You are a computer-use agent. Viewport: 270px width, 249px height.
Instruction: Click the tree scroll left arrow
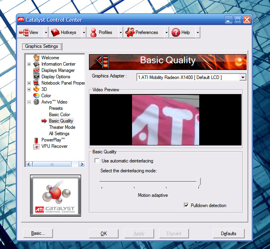tap(29, 164)
